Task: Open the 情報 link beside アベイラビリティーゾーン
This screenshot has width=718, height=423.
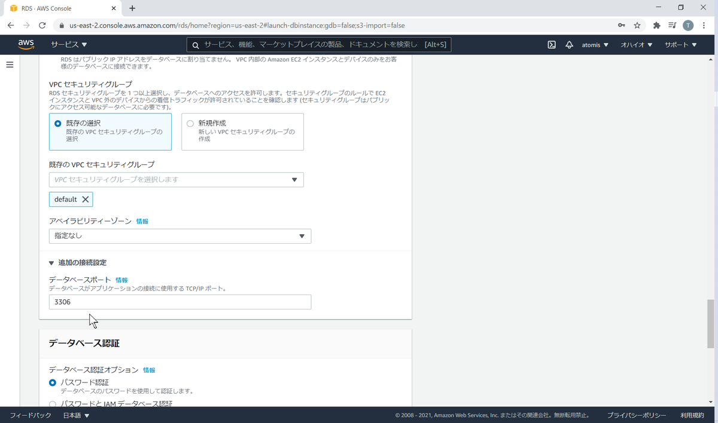Action: 143,222
